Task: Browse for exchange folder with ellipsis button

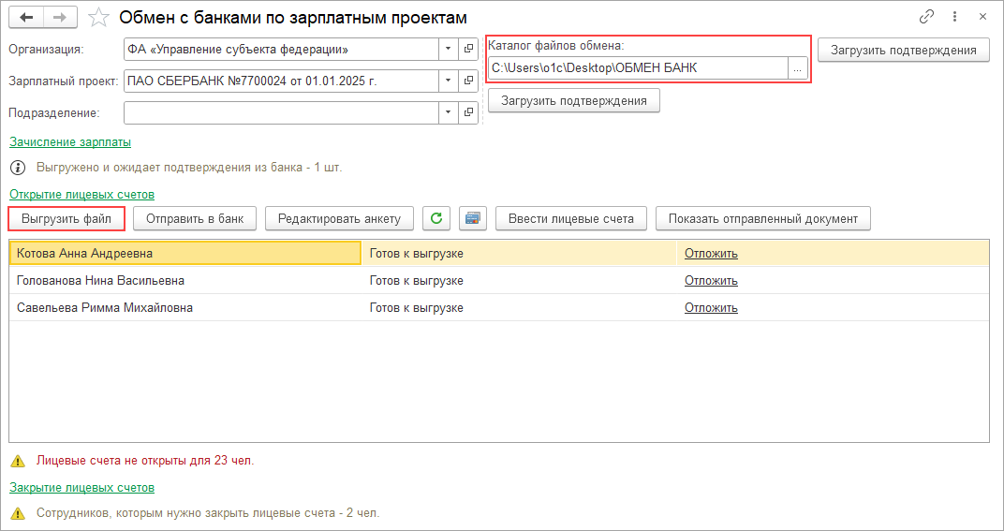Action: (x=798, y=68)
